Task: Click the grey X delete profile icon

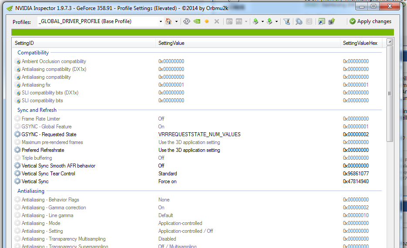Action: (x=217, y=21)
